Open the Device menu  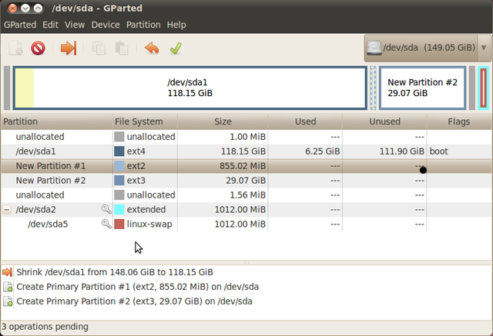pyautogui.click(x=105, y=25)
